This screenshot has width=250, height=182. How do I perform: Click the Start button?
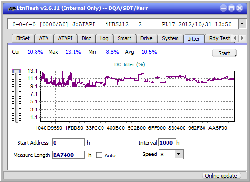tap(224, 53)
